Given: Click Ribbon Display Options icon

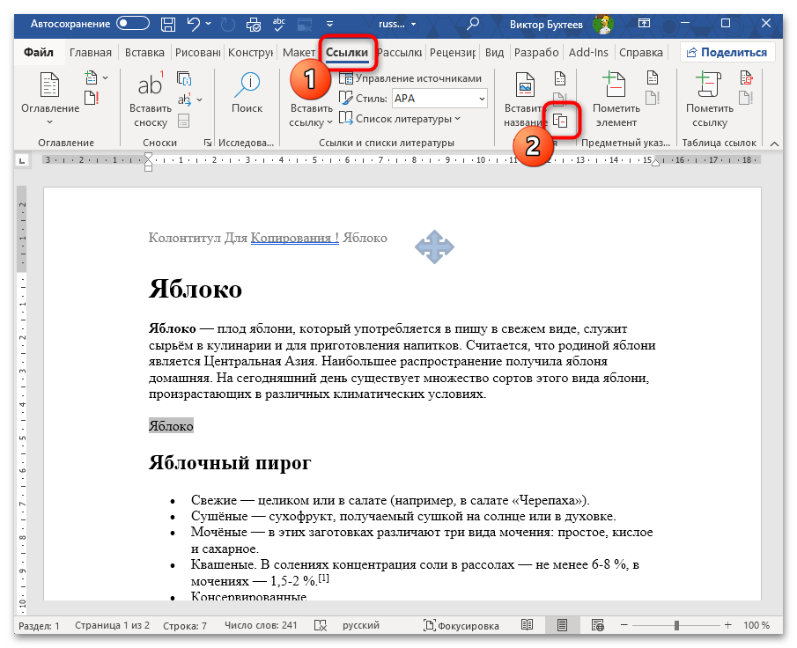Looking at the screenshot, I should [644, 24].
